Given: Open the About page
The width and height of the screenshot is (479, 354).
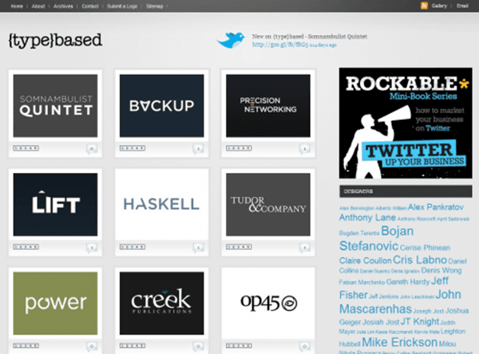Looking at the screenshot, I should [x=38, y=6].
